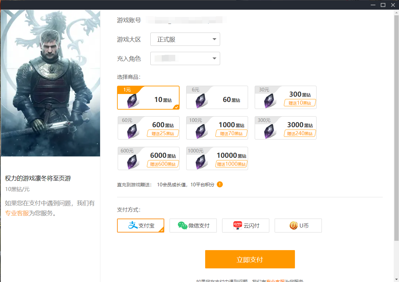399x282 pixels.
Task: Click the title 权力的游戏凛冬将至页游
Action: (38, 178)
